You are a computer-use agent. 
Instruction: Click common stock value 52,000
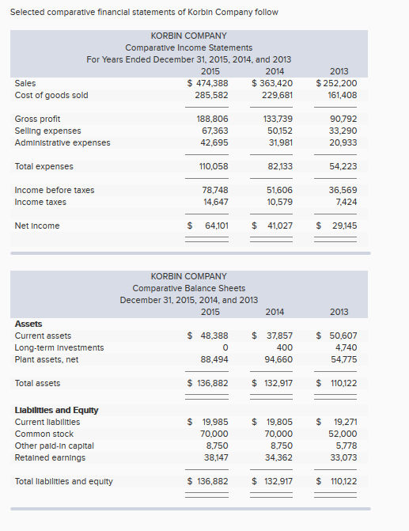pos(343,434)
